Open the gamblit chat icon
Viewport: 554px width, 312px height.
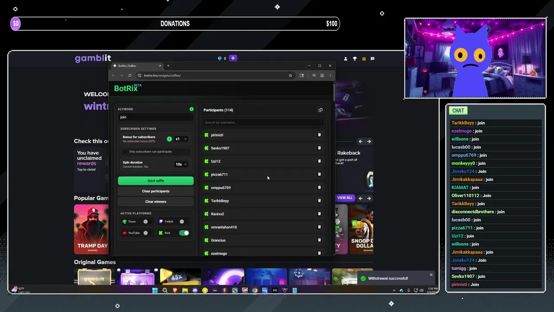click(x=372, y=58)
